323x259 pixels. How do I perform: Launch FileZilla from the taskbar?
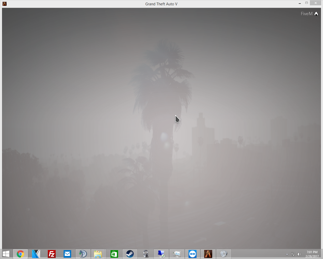pos(52,254)
